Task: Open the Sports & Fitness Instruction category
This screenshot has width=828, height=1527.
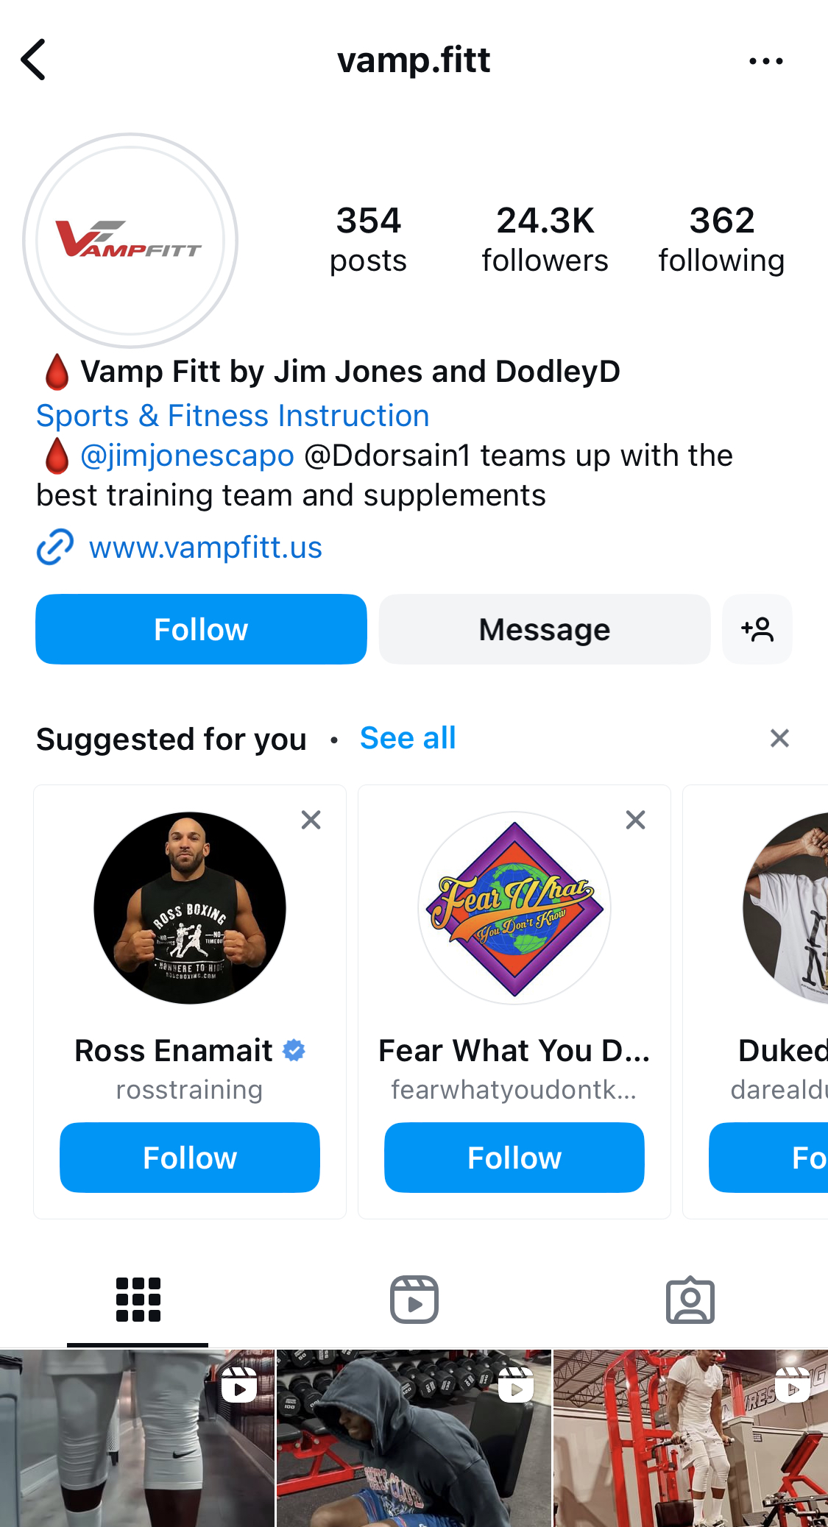Action: pos(233,416)
